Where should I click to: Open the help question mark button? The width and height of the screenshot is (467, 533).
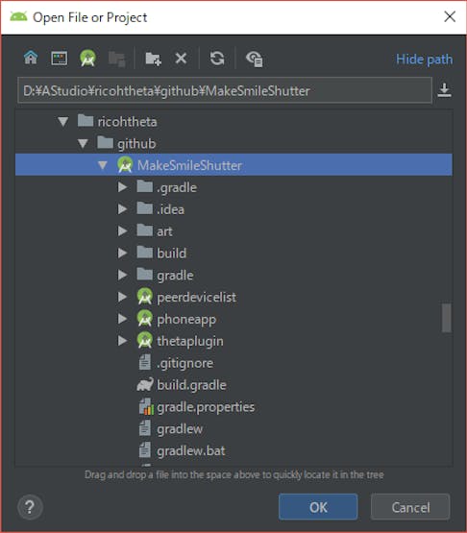point(30,507)
